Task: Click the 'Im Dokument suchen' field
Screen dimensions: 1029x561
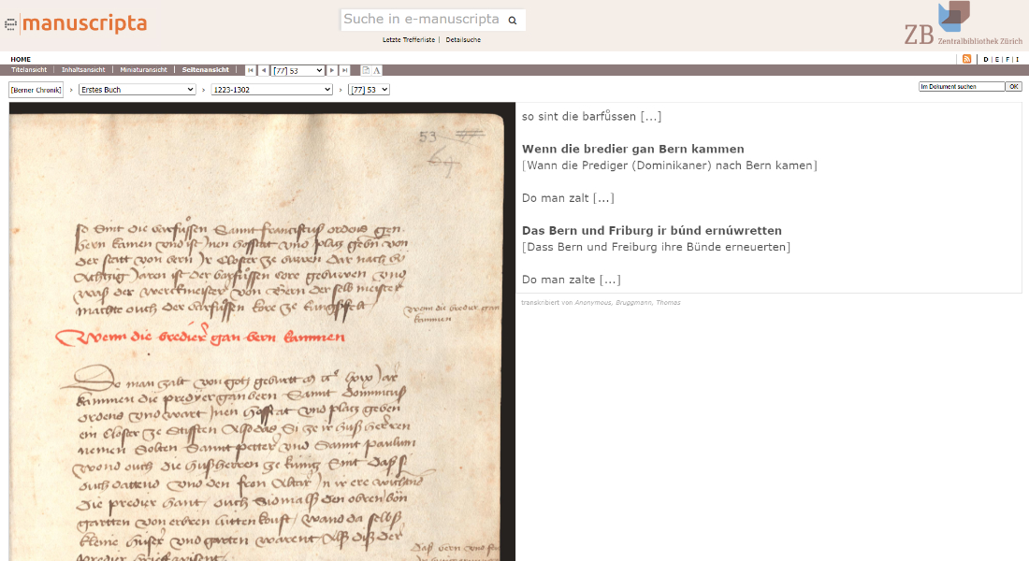Action: point(962,87)
